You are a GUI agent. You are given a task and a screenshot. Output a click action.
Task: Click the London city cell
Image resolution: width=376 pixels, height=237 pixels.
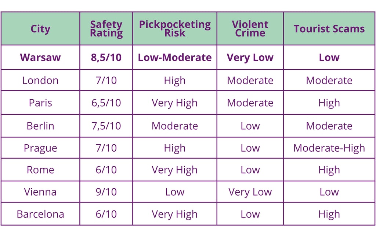coord(40,80)
